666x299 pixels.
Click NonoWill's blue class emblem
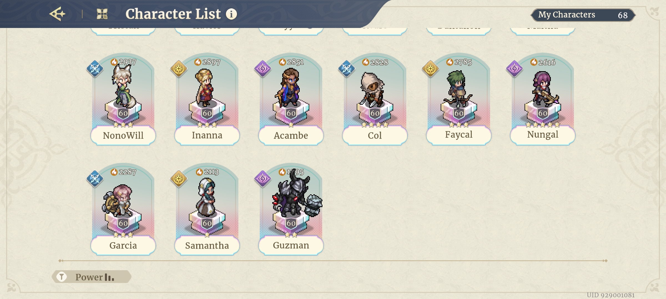pyautogui.click(x=95, y=69)
